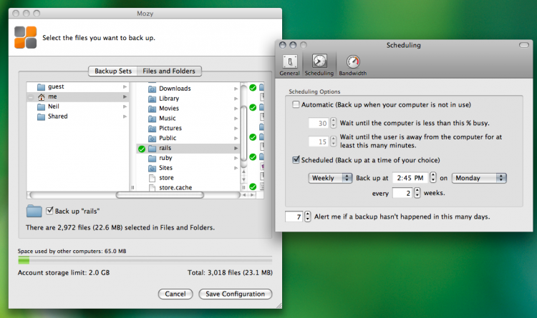Select the me home folder
The height and width of the screenshot is (318, 537).
[77, 96]
